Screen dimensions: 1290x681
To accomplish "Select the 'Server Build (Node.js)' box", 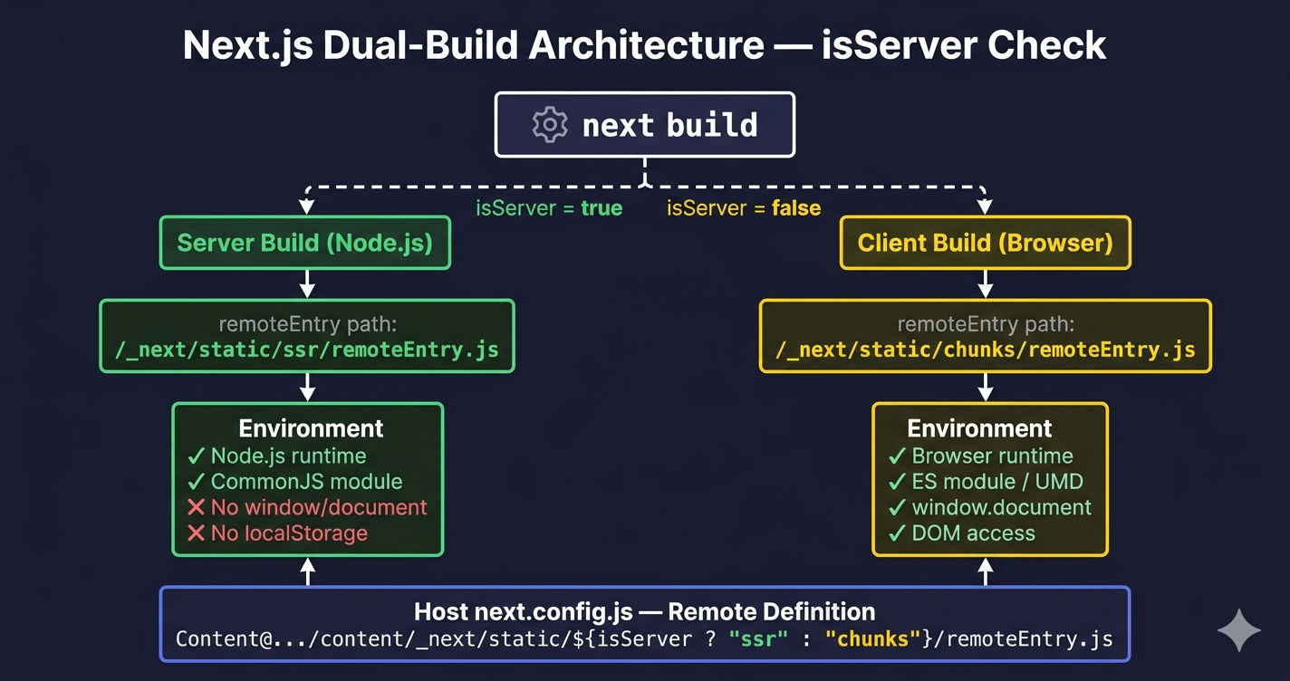I will tap(305, 242).
